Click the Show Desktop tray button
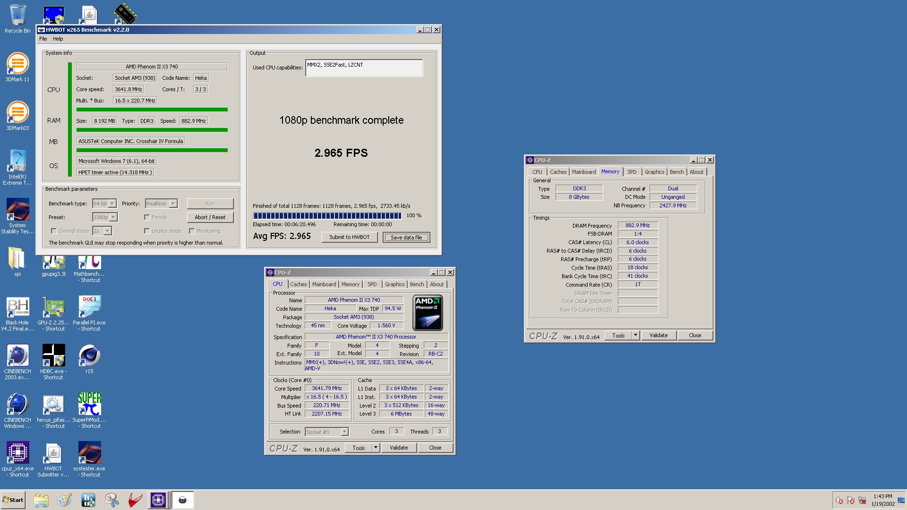Image resolution: width=907 pixels, height=510 pixels. (901, 500)
